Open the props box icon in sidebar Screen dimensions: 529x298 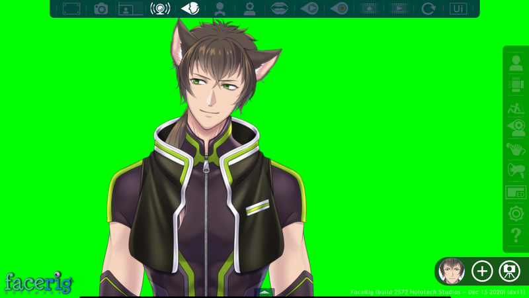coord(516,85)
